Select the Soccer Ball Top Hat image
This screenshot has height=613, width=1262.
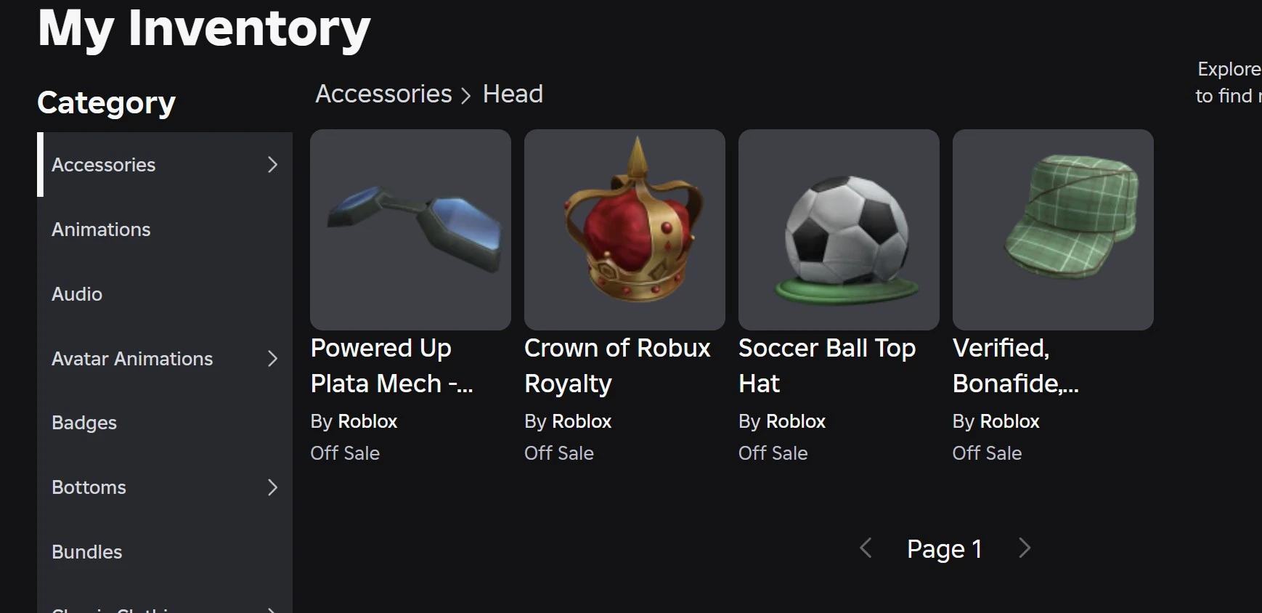839,230
